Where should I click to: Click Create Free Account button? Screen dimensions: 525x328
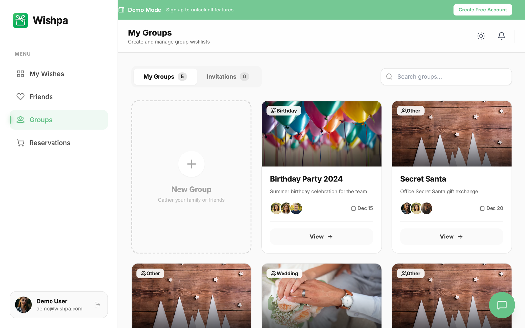[483, 10]
